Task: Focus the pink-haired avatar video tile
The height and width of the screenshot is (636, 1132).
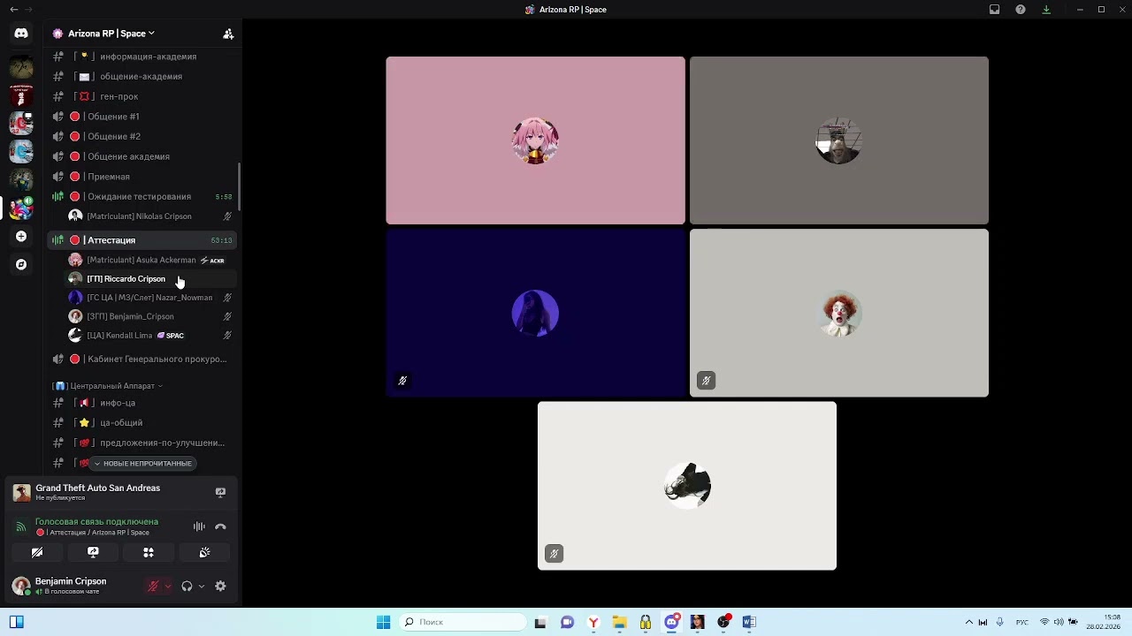Action: click(535, 140)
